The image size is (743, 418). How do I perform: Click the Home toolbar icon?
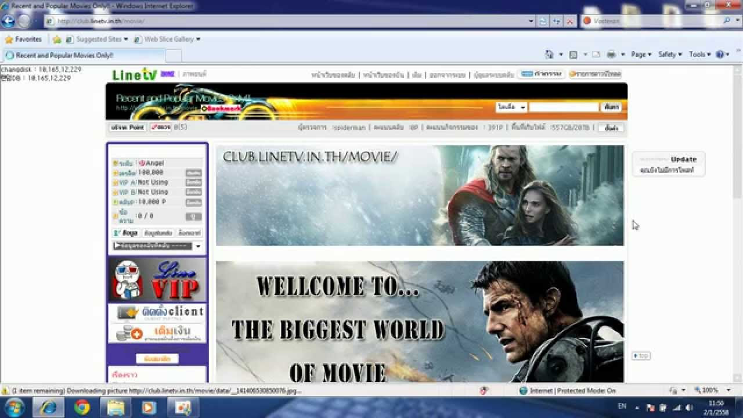pos(549,55)
